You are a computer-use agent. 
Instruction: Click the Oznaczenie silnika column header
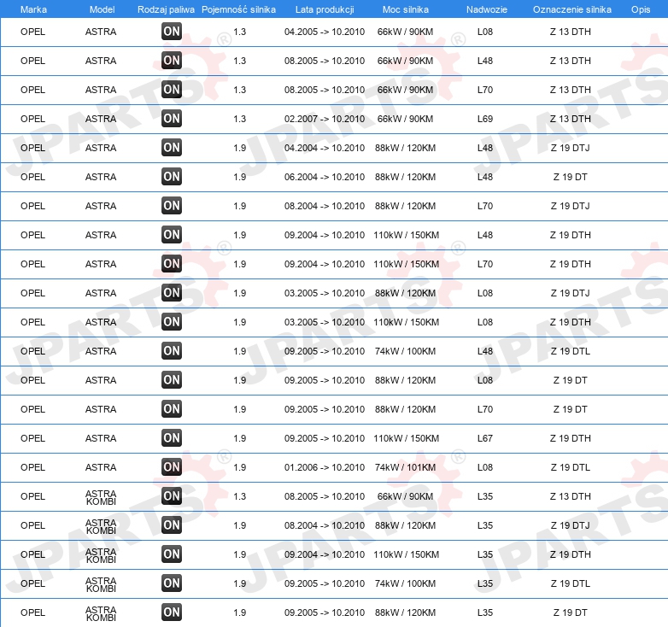click(572, 9)
